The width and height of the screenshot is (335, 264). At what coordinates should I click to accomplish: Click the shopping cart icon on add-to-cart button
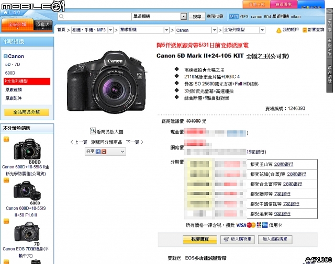(x=226, y=239)
